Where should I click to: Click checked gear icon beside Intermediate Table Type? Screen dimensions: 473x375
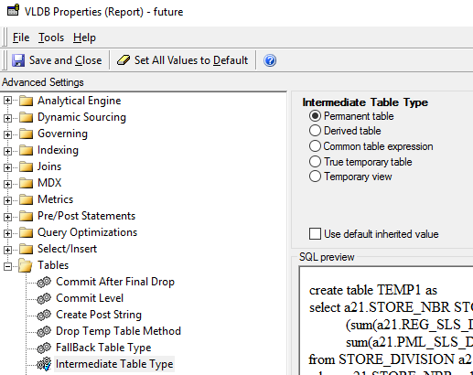tap(44, 364)
